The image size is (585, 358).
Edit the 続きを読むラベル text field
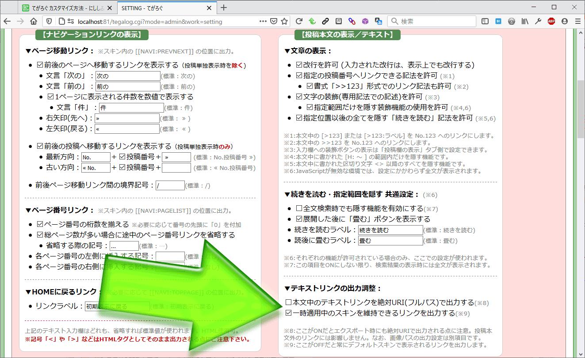tap(390, 230)
